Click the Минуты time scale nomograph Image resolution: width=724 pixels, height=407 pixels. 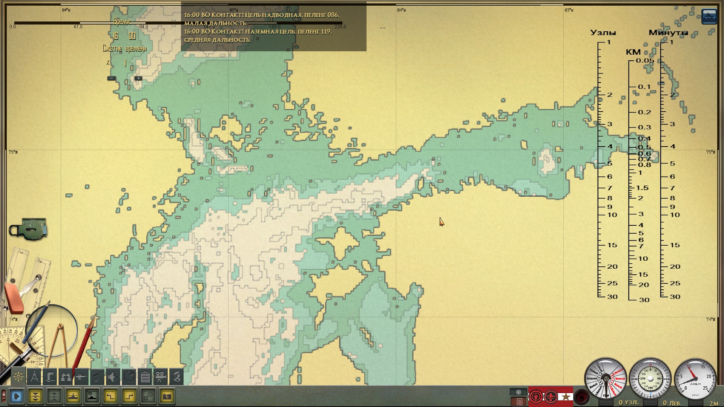pos(670,165)
